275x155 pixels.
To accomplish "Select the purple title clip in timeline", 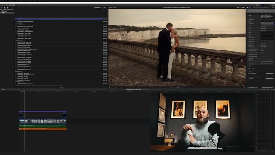I will click(43, 112).
